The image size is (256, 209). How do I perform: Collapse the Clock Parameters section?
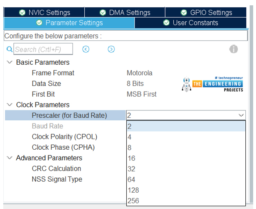click(x=9, y=105)
